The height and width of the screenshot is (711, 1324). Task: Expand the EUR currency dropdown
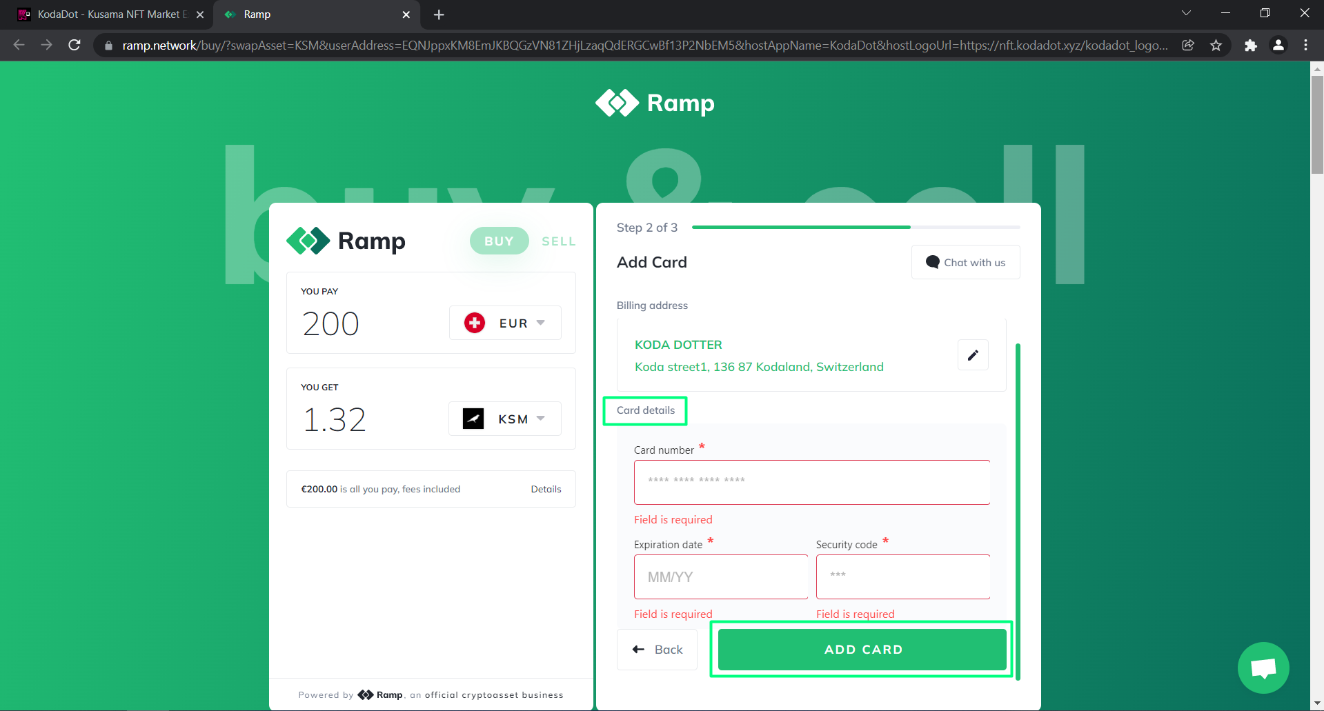pyautogui.click(x=505, y=323)
